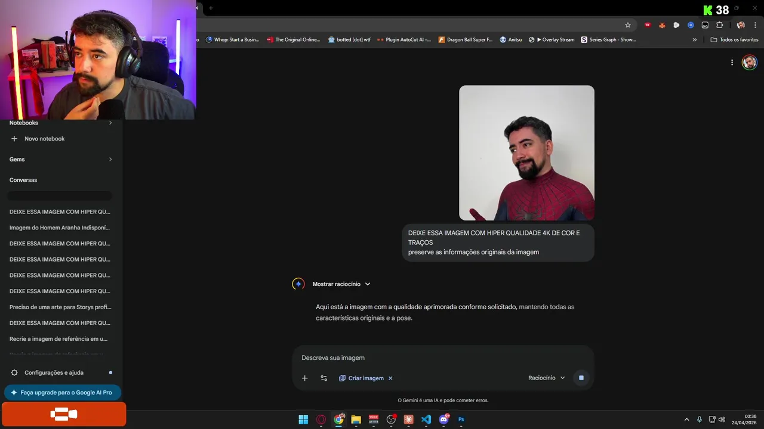This screenshot has height=429, width=764.
Task: Open Photoshop from the taskbar
Action: click(x=461, y=419)
